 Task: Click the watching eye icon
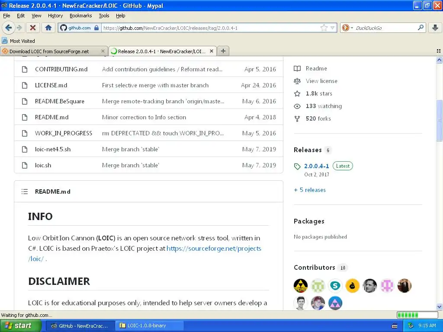pyautogui.click(x=297, y=106)
